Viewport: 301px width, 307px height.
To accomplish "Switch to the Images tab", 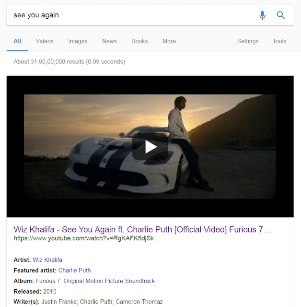I will (x=78, y=41).
